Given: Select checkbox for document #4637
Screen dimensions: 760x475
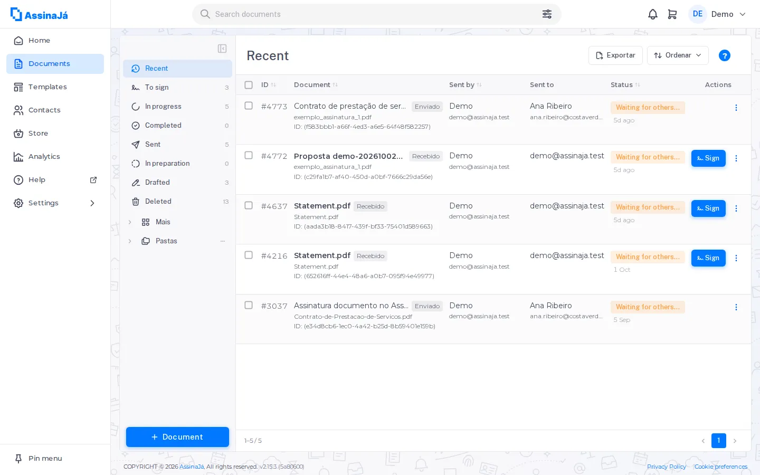Looking at the screenshot, I should click(x=249, y=205).
